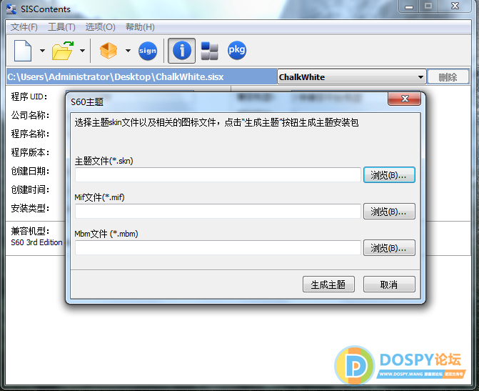Open the 帮助(H) menu
Image resolution: width=479 pixels, height=391 pixels.
pos(140,27)
